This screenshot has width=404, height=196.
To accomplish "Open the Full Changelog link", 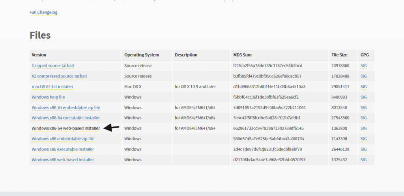I will [x=43, y=12].
